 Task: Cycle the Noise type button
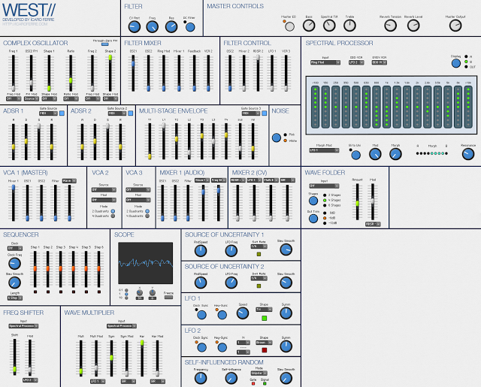pos(276,138)
